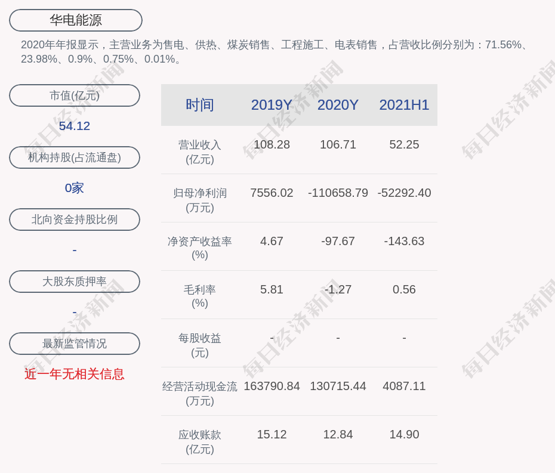555x473 pixels.
Task: Select the 市值(亿元) pill label
Action: pyautogui.click(x=75, y=95)
